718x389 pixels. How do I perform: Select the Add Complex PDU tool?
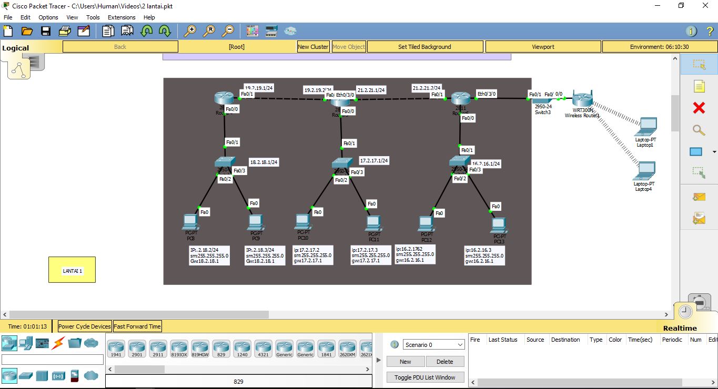(698, 217)
